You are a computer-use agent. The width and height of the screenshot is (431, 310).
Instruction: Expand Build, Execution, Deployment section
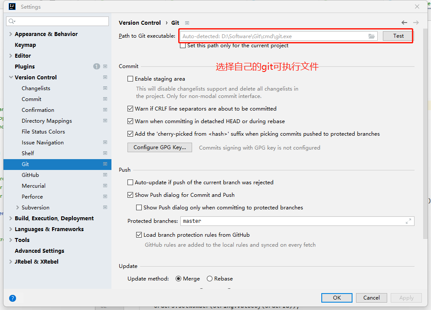(x=11, y=219)
